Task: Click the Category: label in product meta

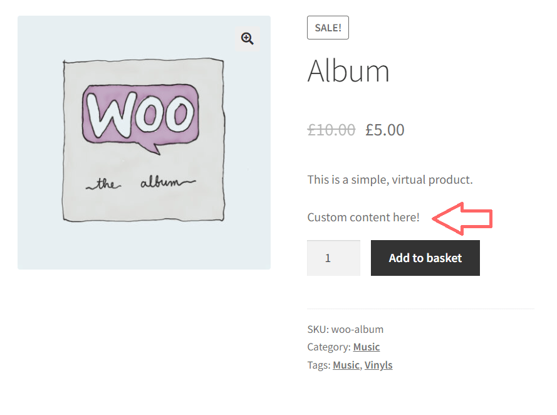Action: point(328,347)
